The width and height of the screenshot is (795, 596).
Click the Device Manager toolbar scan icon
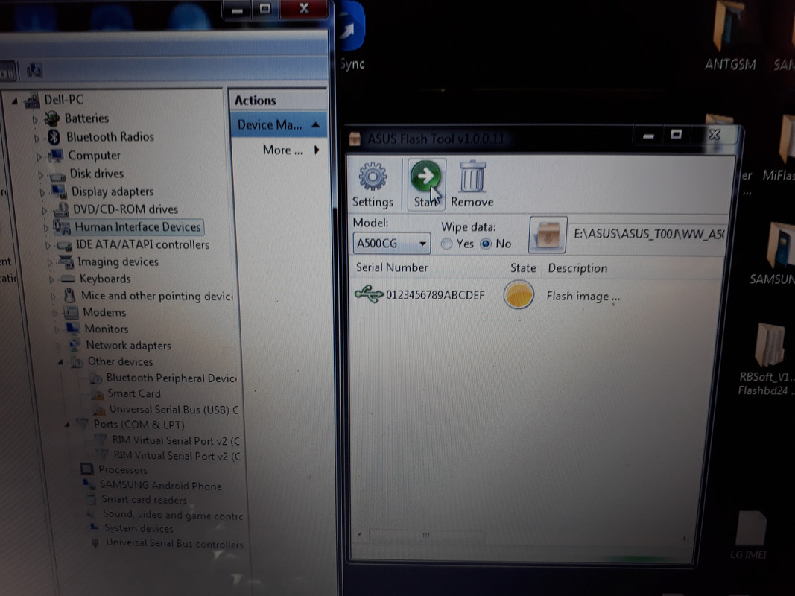[34, 71]
